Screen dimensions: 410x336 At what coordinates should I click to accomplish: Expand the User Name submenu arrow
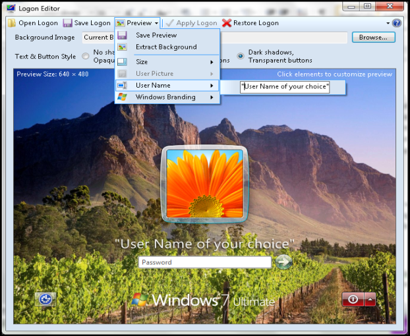point(212,86)
